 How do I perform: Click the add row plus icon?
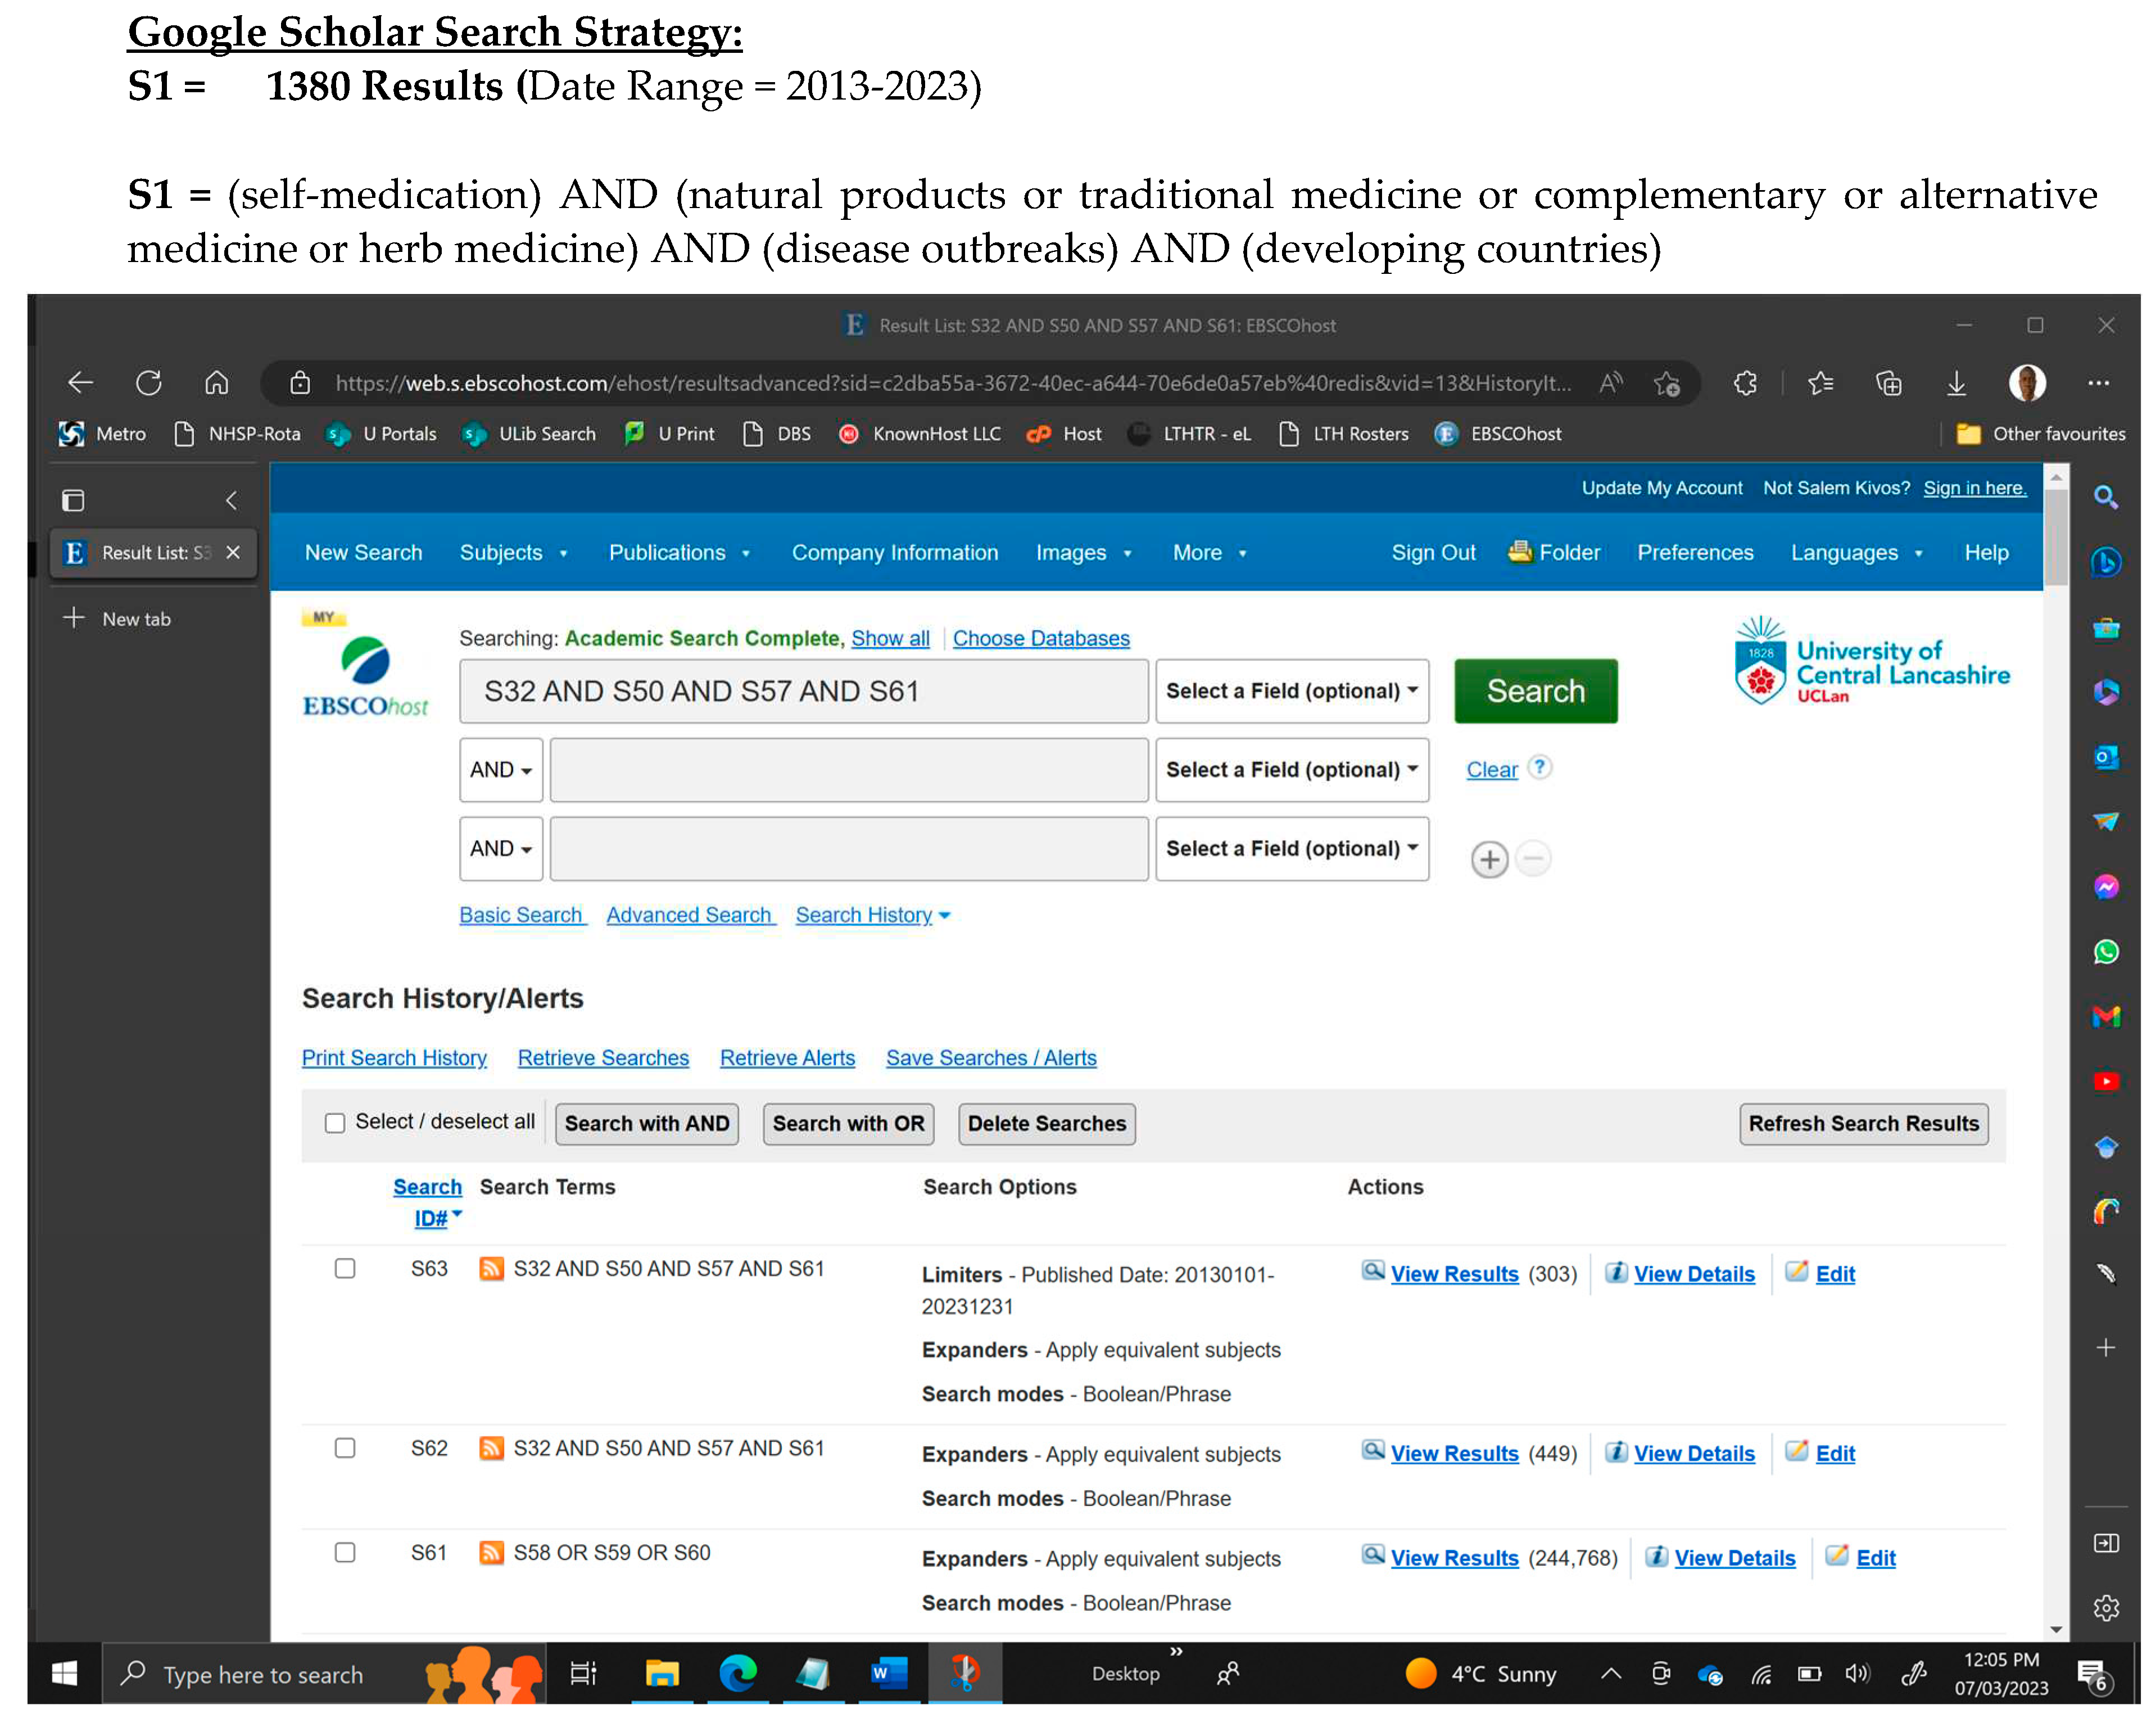(x=1489, y=859)
